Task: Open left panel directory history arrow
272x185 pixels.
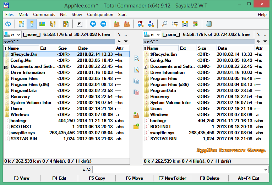Action: (x=126, y=41)
